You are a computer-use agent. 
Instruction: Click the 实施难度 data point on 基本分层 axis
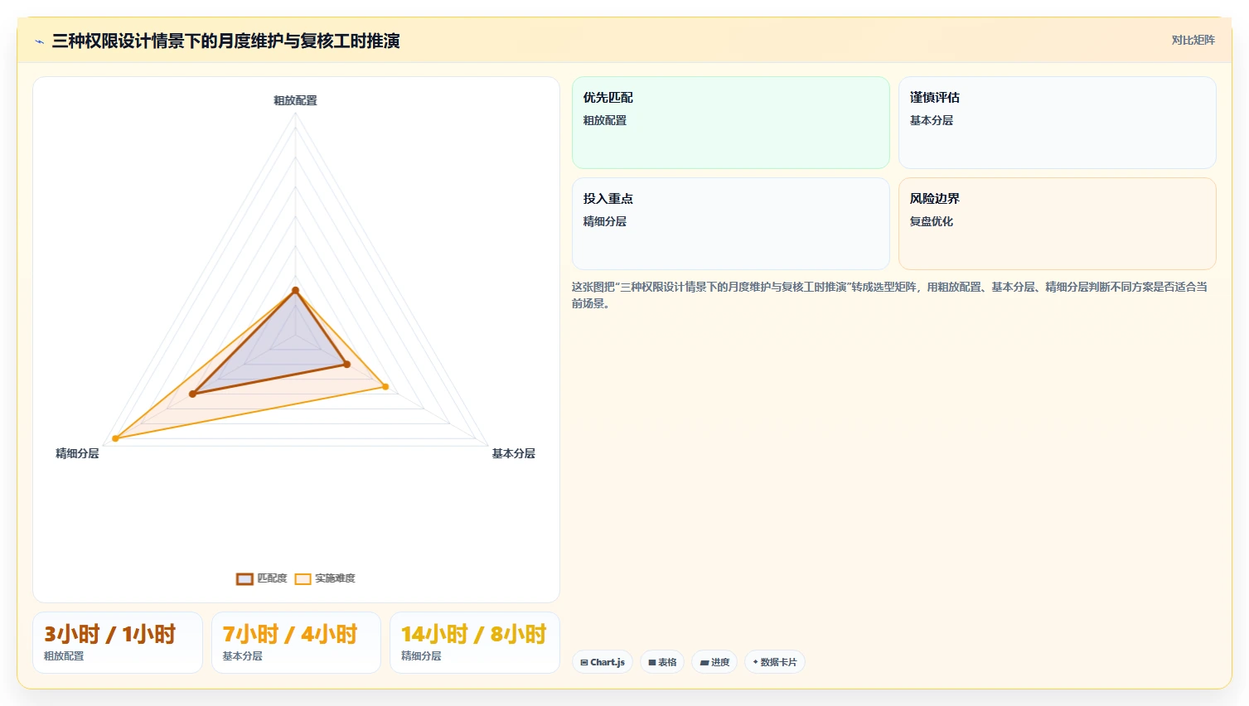(x=385, y=386)
